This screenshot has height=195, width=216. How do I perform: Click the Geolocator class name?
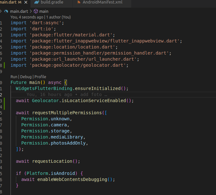pos(45,101)
